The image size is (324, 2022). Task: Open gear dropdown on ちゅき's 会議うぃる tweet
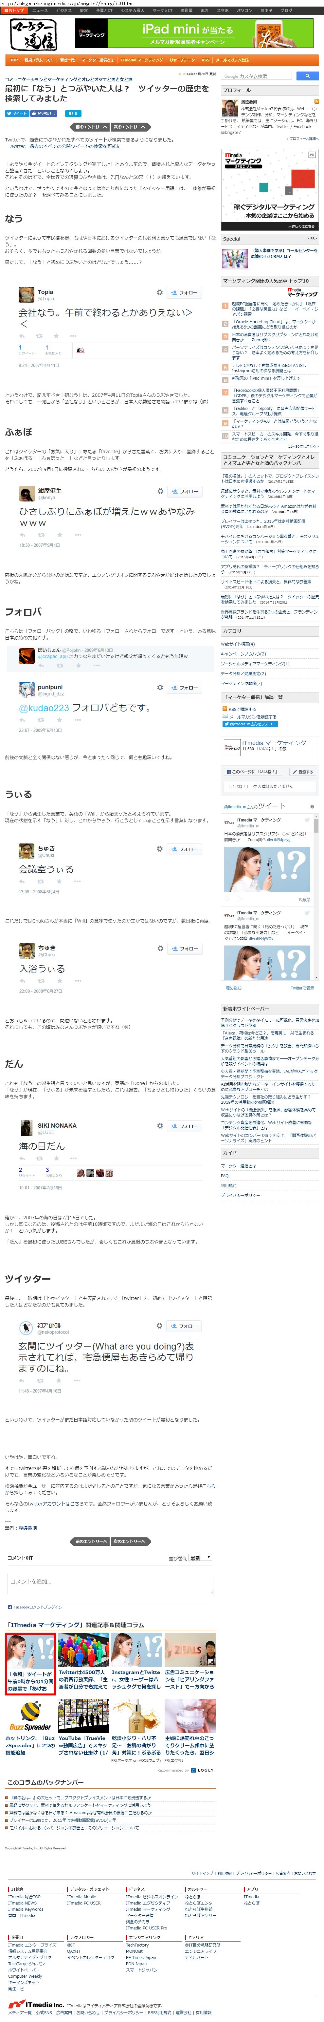(x=160, y=849)
